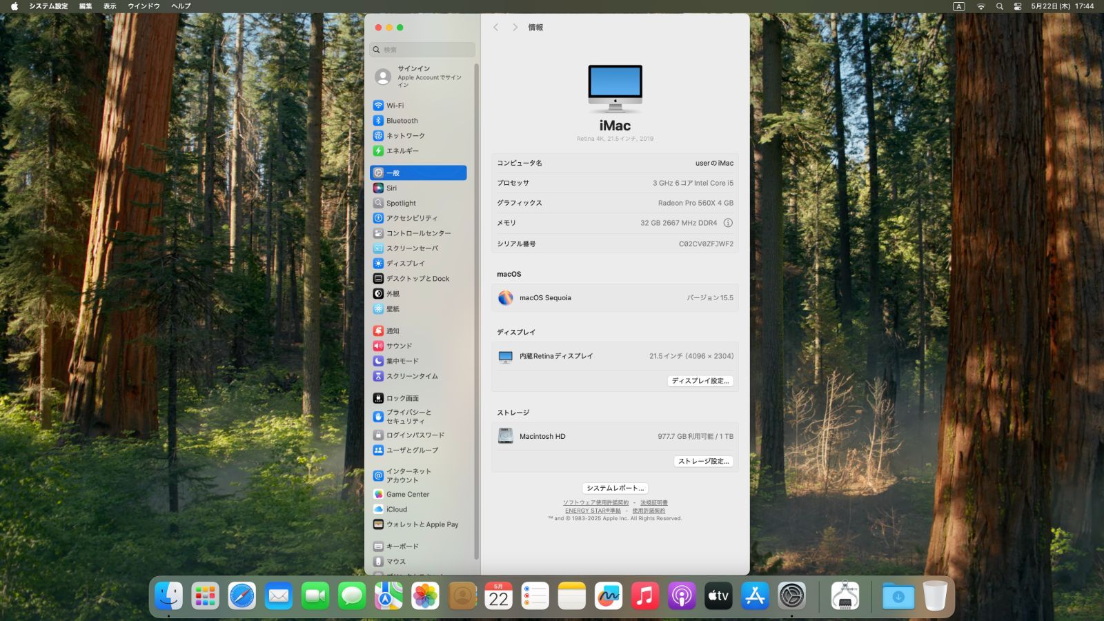Open iCloud in the sidebar
This screenshot has width=1104, height=621.
[418, 509]
